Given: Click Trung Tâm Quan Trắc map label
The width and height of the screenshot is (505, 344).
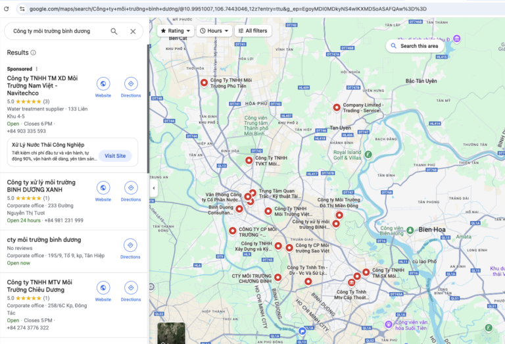Looking at the screenshot, I should click(279, 193).
